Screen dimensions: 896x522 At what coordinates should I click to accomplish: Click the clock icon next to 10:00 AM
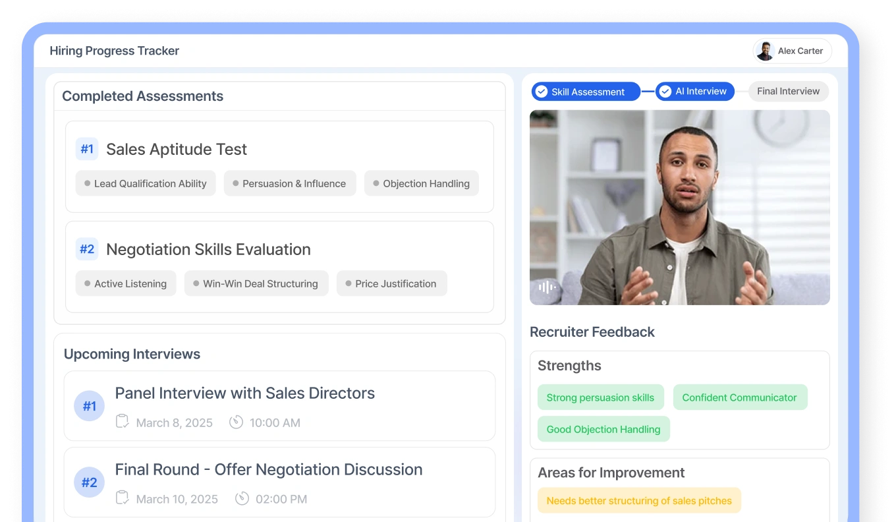pyautogui.click(x=236, y=422)
